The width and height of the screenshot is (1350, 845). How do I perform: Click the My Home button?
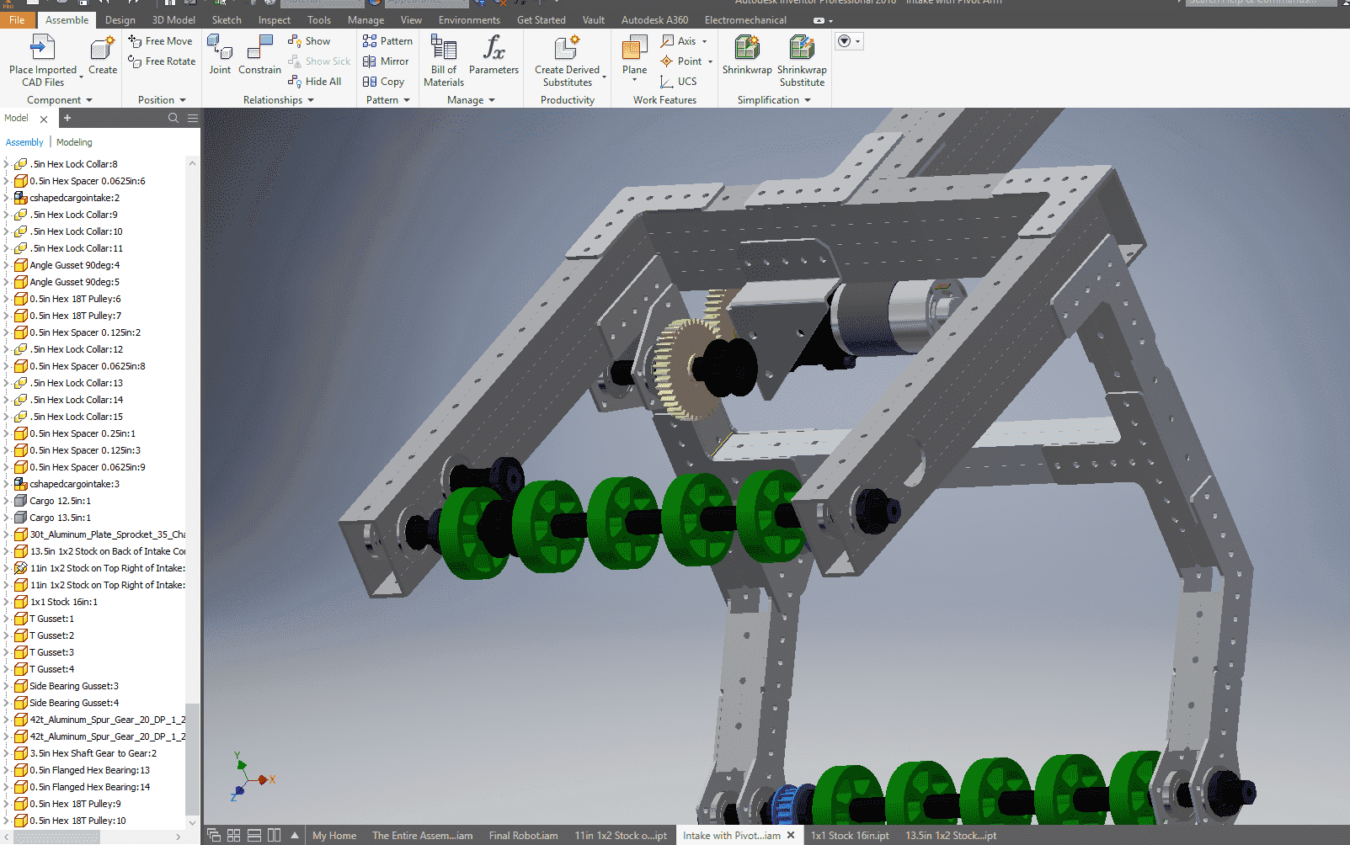[x=334, y=836]
